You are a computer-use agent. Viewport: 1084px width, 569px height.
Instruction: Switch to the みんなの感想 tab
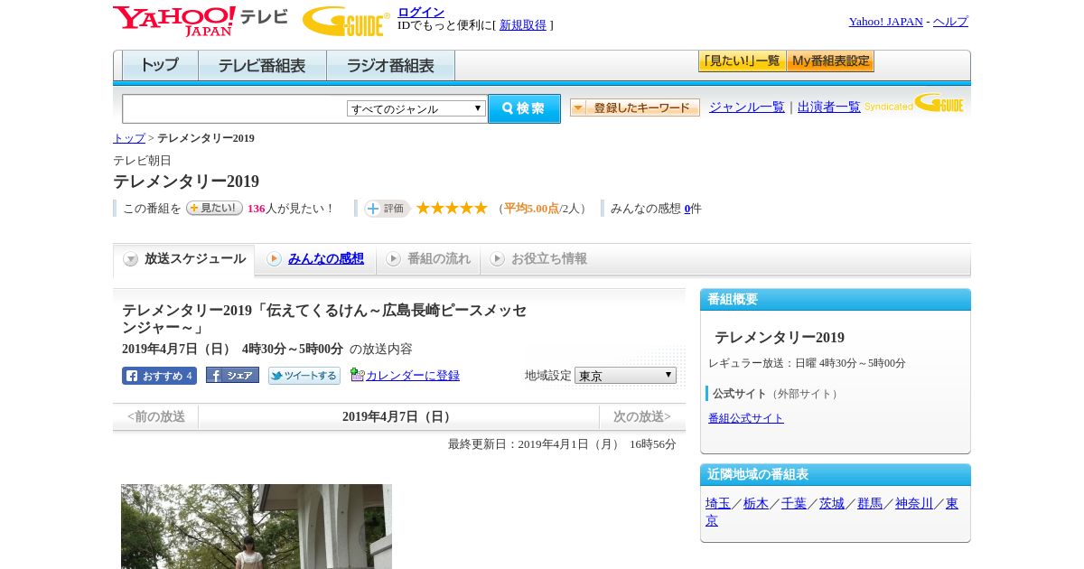tap(315, 259)
